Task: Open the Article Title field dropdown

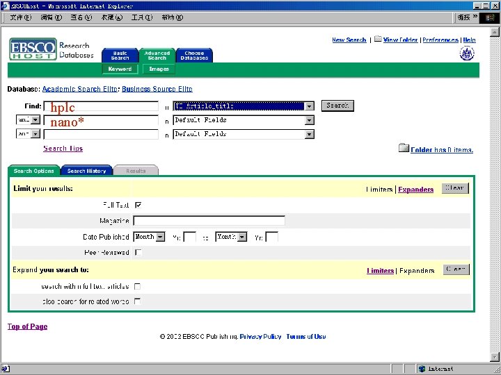Action: pos(309,106)
